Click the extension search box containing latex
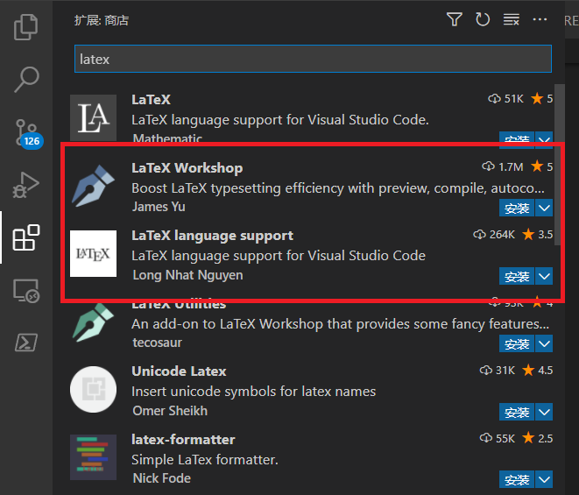 click(313, 59)
